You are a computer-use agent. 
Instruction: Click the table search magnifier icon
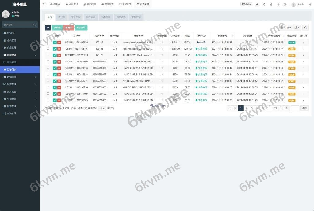point(305,28)
